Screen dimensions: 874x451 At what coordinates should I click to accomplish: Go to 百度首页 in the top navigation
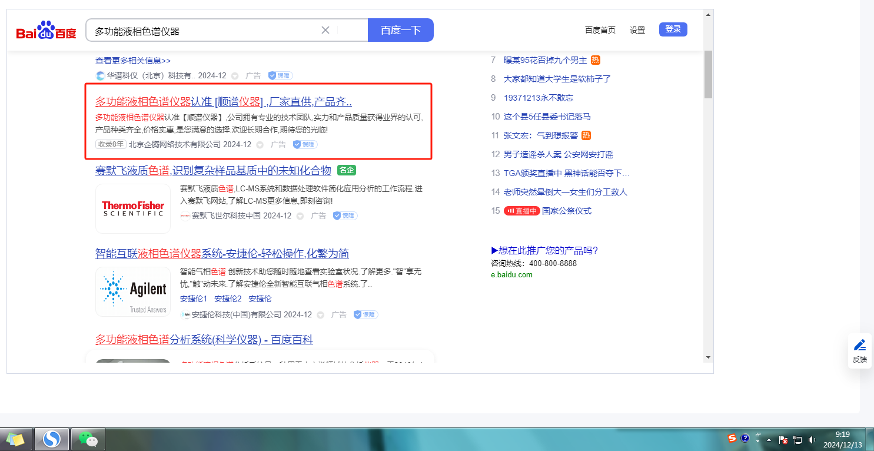pos(600,30)
